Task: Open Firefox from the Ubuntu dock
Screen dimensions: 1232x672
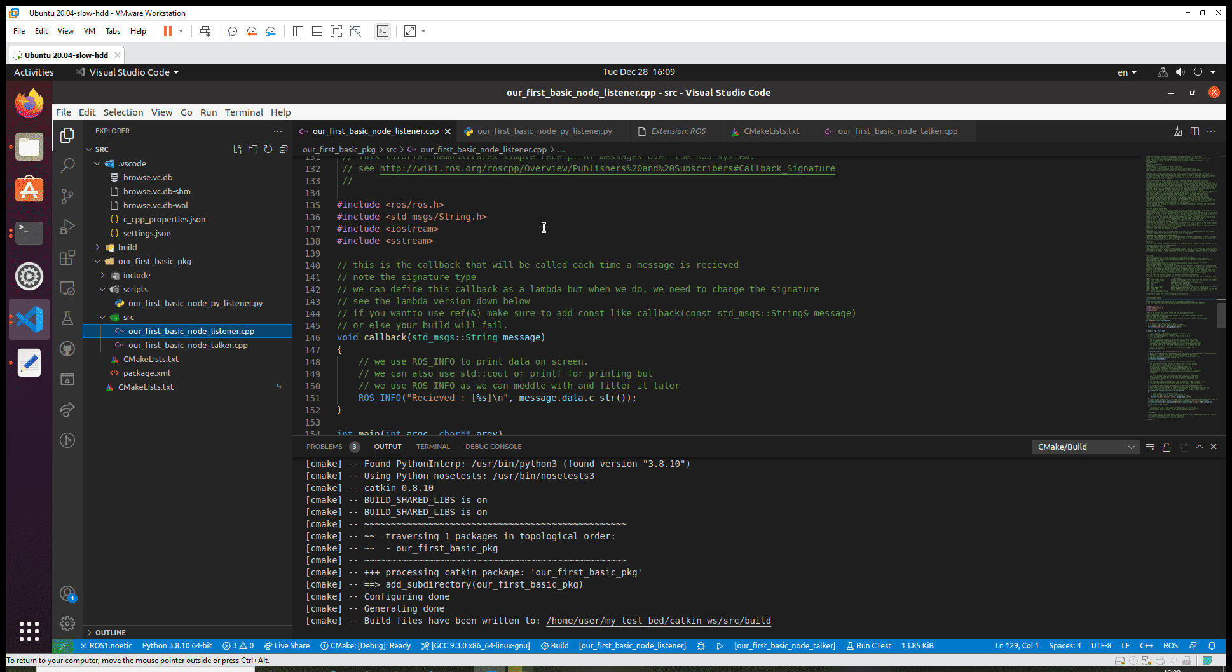Action: point(29,104)
